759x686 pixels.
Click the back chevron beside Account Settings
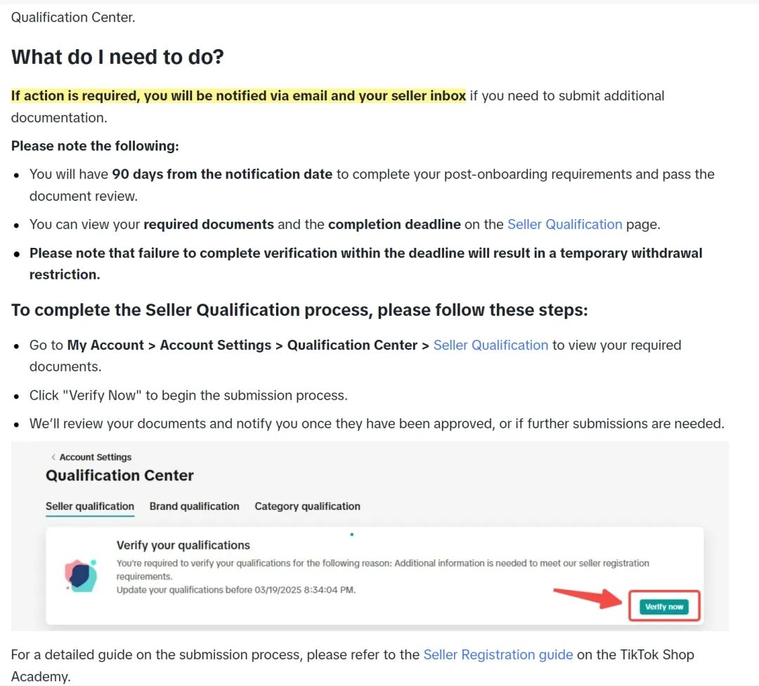point(53,457)
